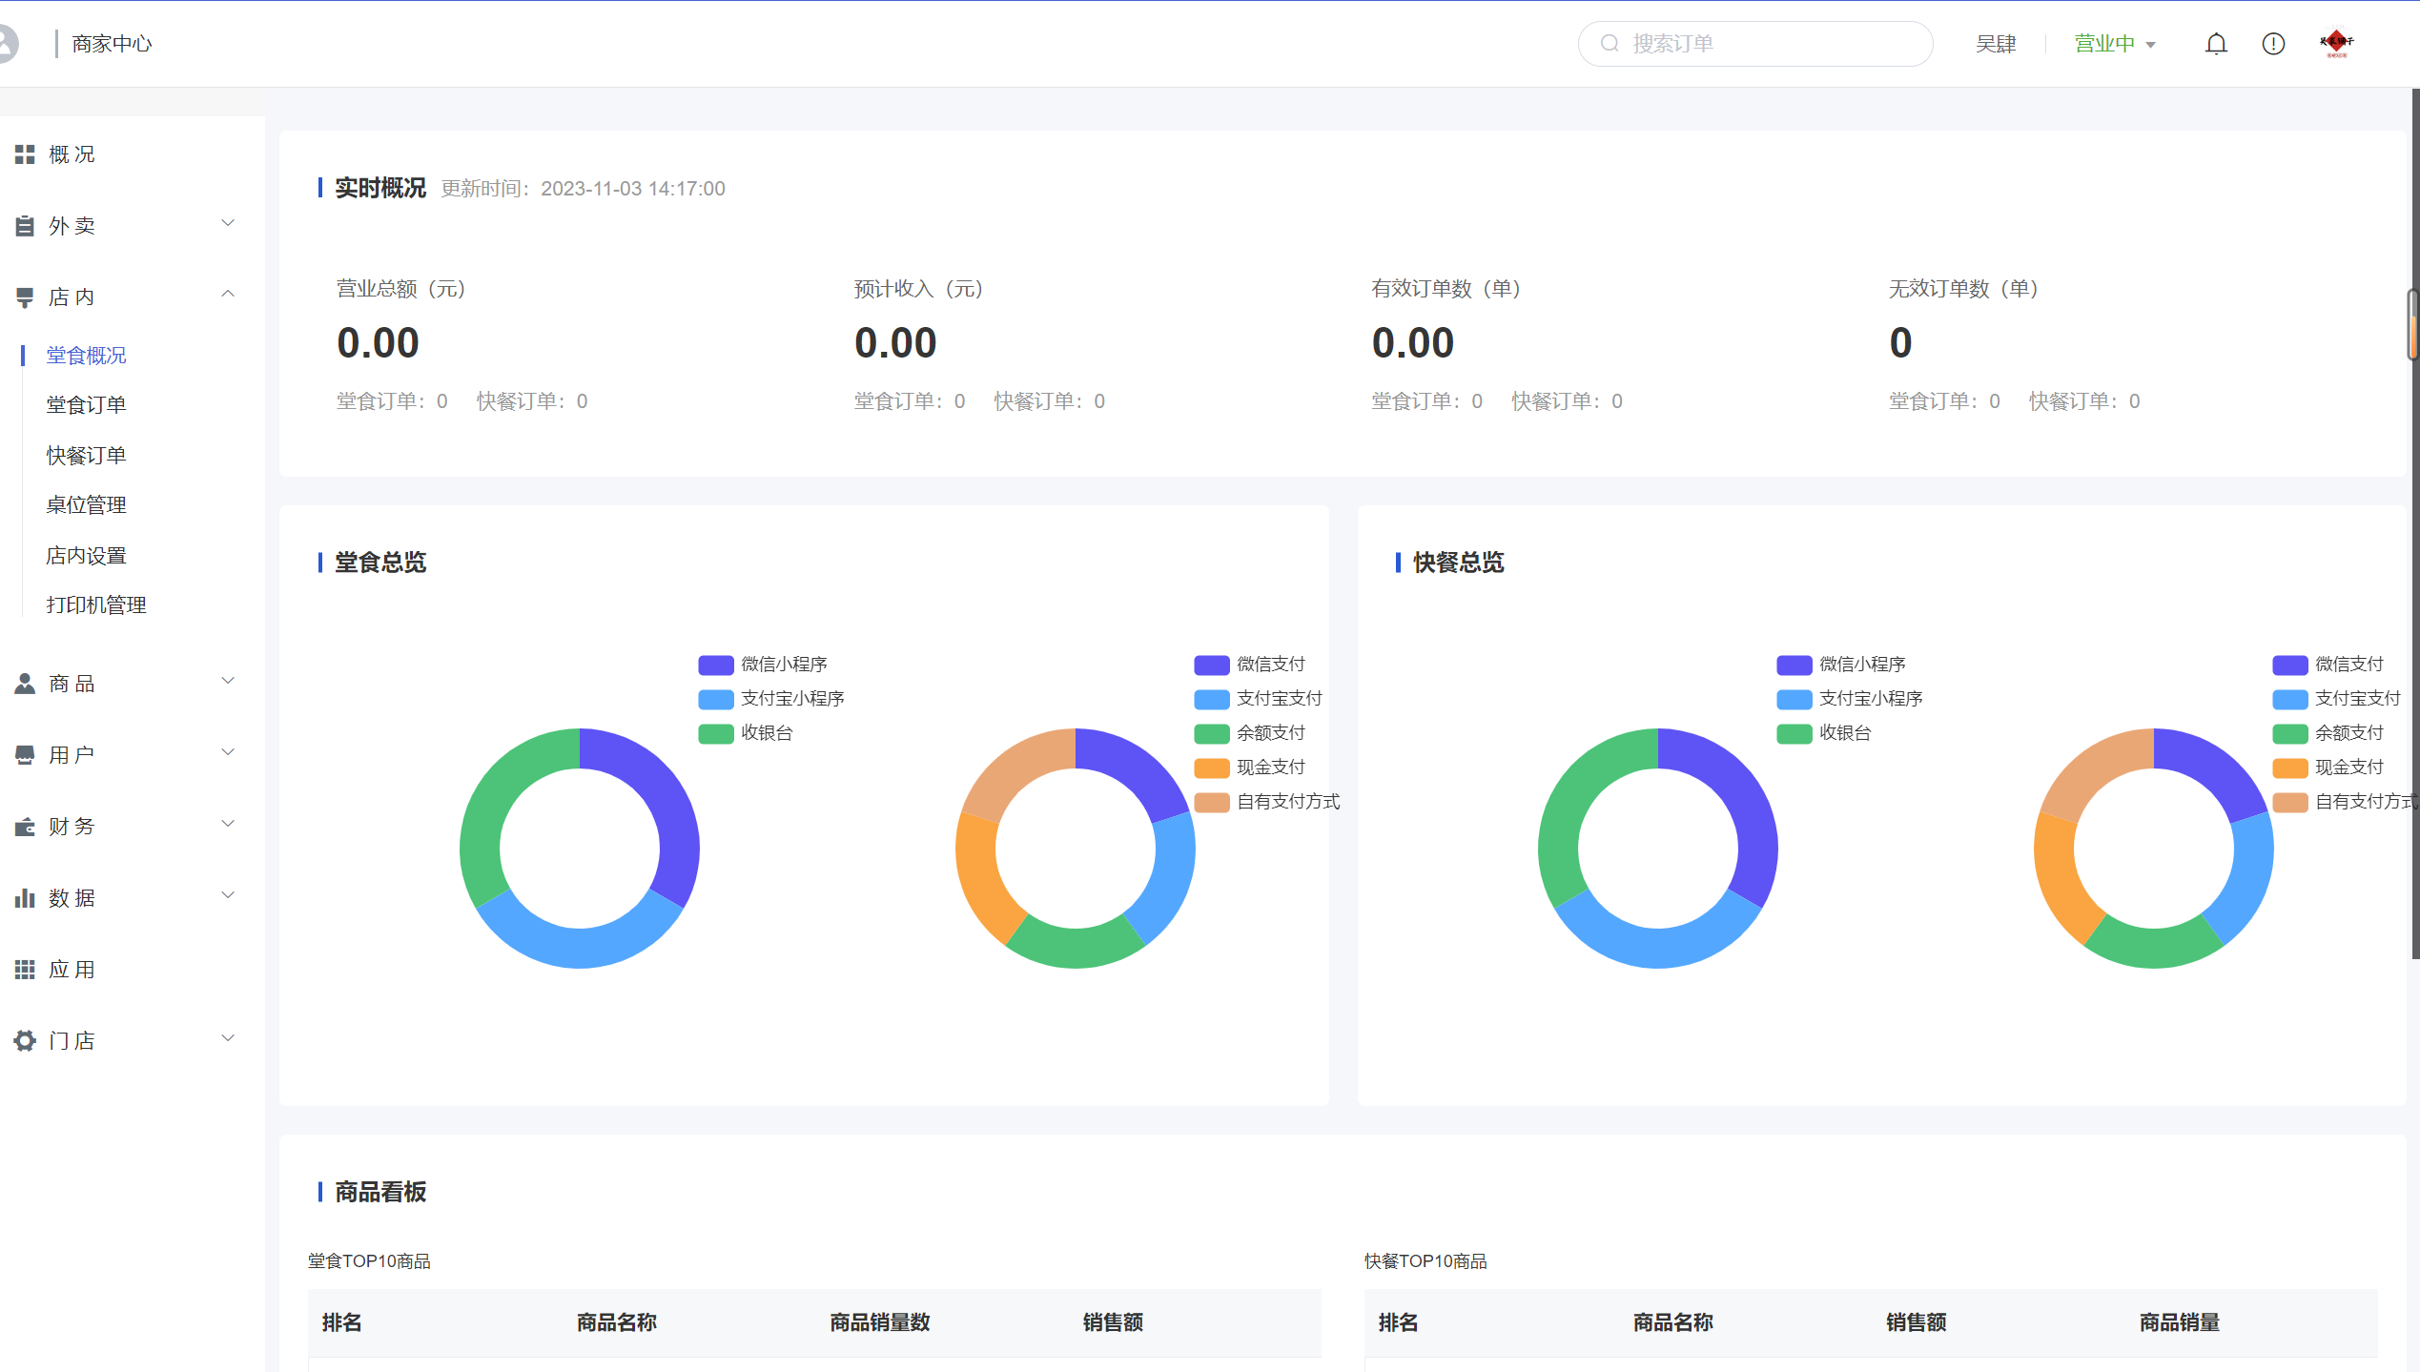This screenshot has height=1372, width=2420.
Task: Click the 商品 person icon
Action: pos(25,684)
